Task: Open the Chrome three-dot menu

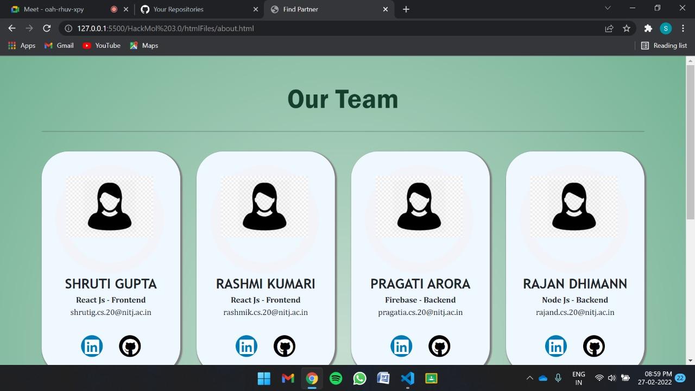Action: coord(683,28)
